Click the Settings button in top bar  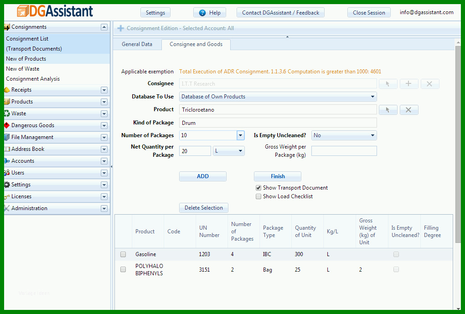pos(155,12)
